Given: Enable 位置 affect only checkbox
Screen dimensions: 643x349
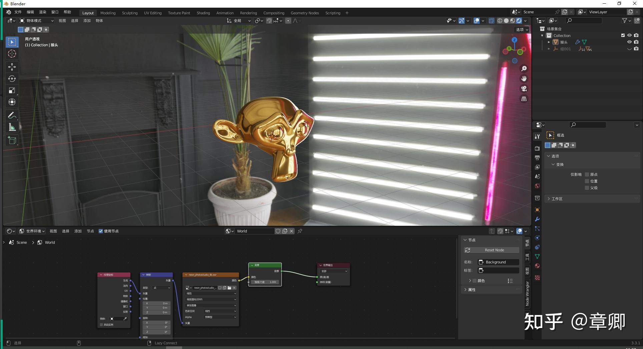Looking at the screenshot, I should click(587, 181).
